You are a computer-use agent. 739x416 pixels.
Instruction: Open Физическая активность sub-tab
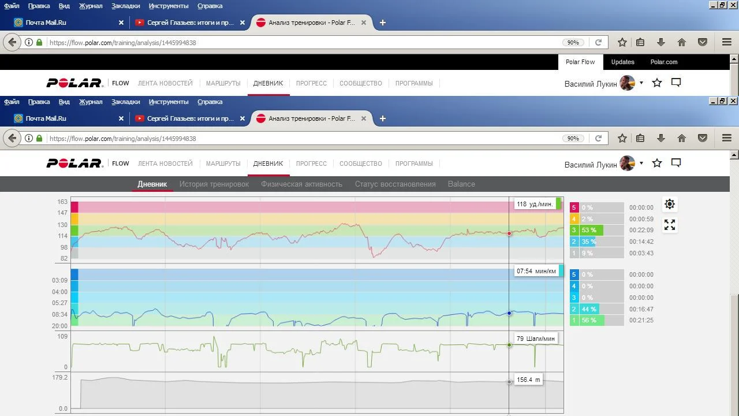(301, 184)
